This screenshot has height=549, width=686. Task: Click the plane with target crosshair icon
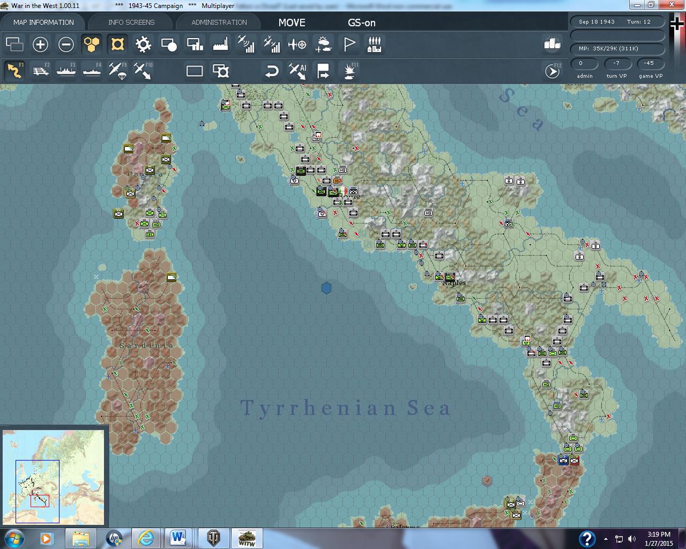click(x=297, y=44)
